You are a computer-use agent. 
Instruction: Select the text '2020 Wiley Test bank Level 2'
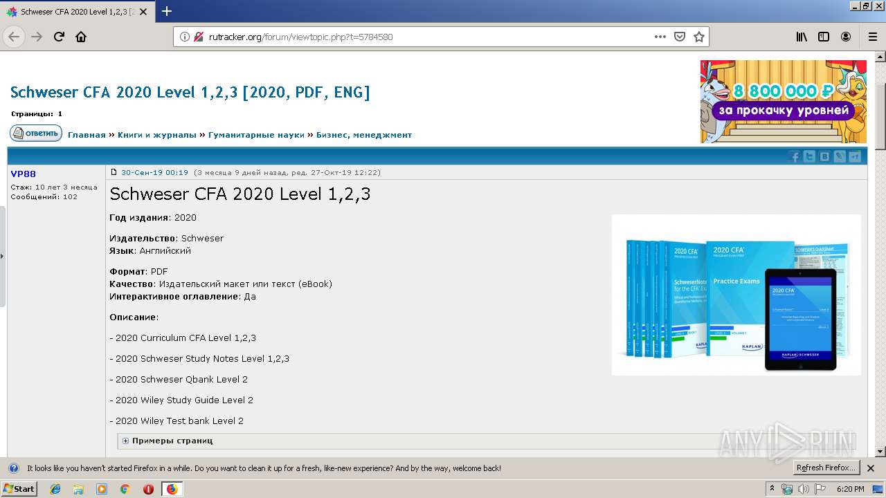click(179, 421)
